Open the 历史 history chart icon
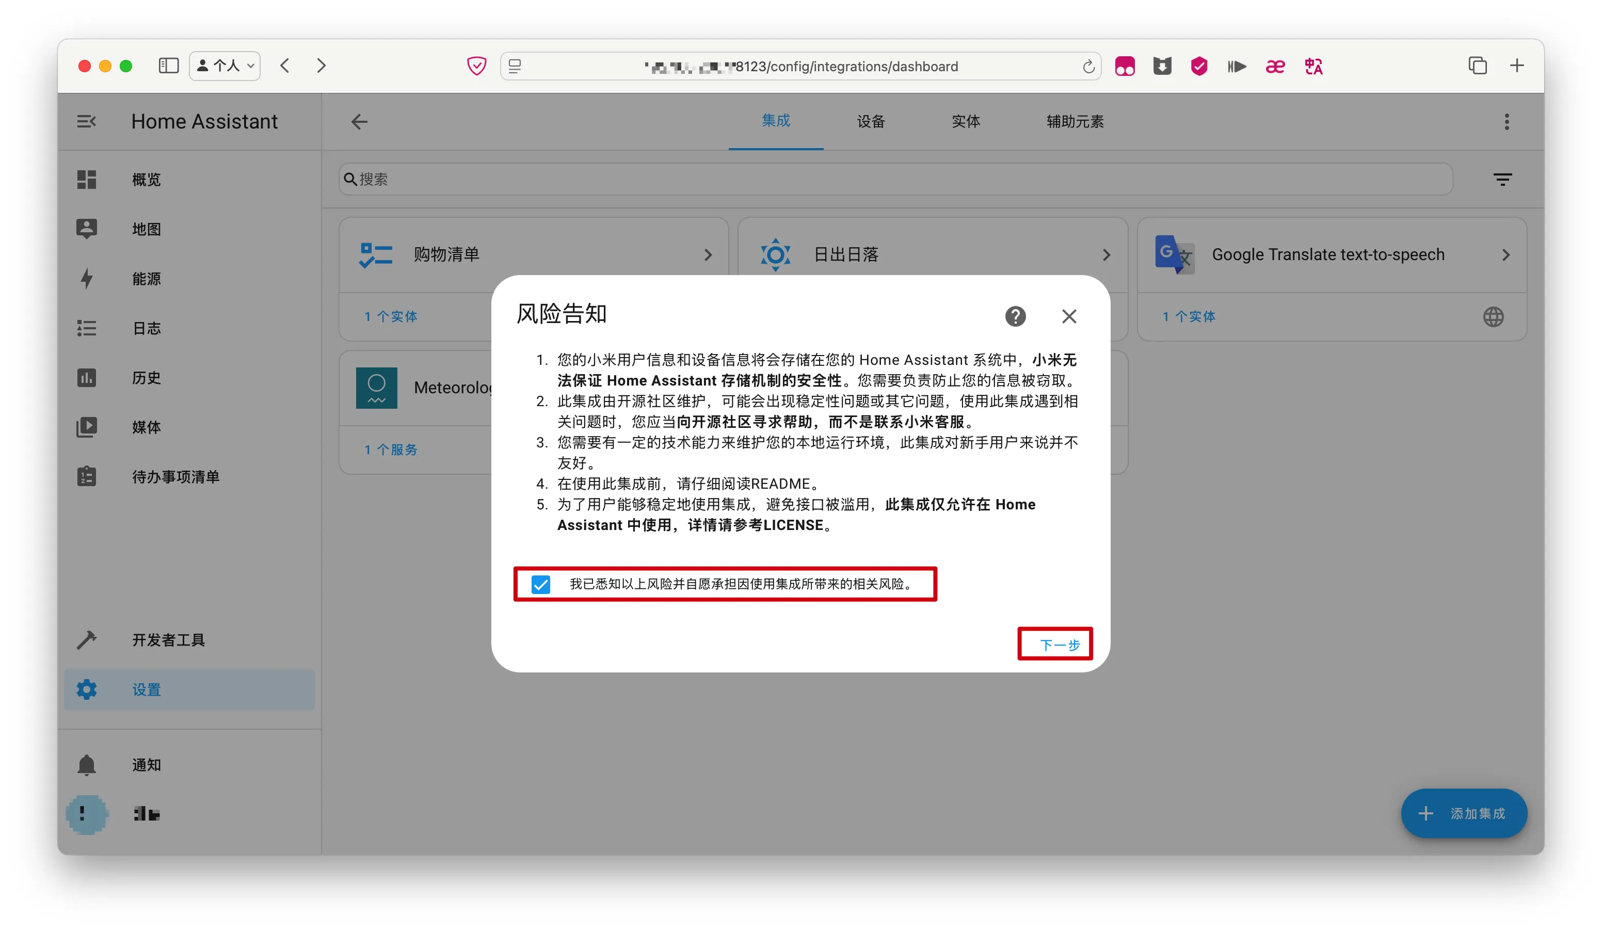This screenshot has width=1602, height=931. pyautogui.click(x=87, y=377)
